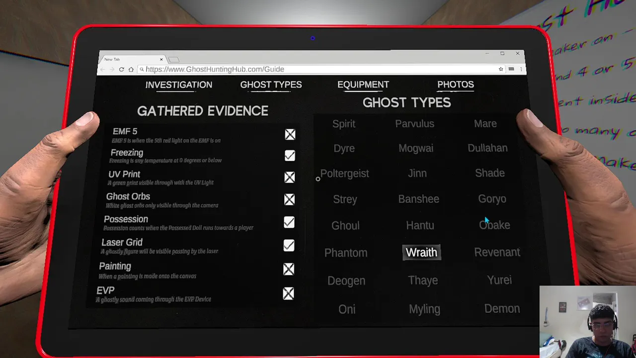This screenshot has width=636, height=358.
Task: Toggle the Painting evidence checkbox
Action: [289, 269]
